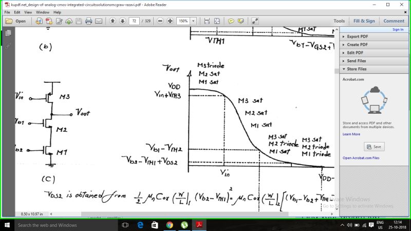
Task: Open the Action Center notification icon
Action: pyautogui.click(x=371, y=225)
